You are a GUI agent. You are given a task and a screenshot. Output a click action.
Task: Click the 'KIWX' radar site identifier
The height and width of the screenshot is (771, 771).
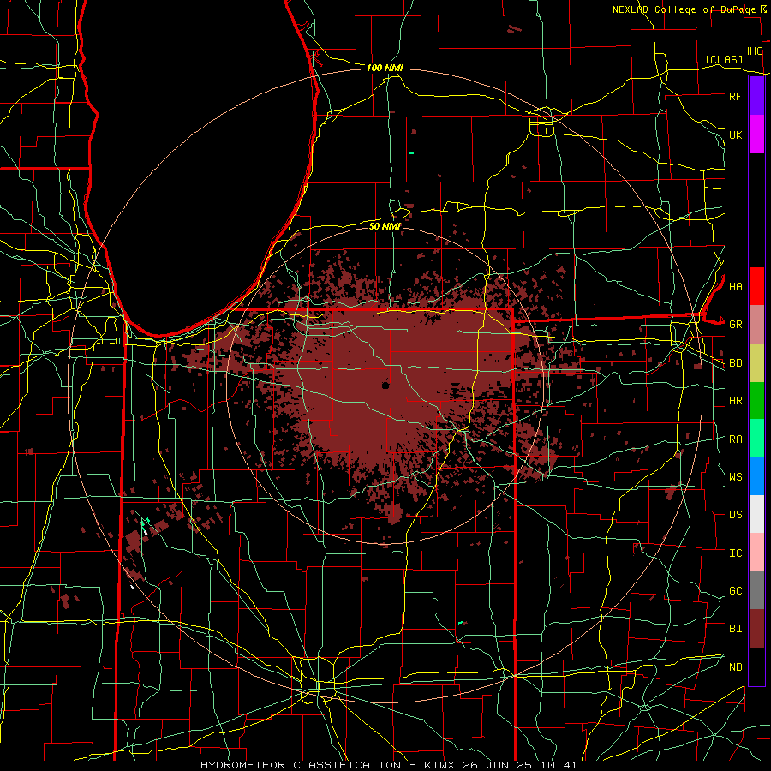pyautogui.click(x=439, y=765)
